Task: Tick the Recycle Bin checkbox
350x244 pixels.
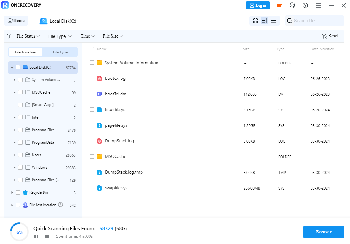Action: pyautogui.click(x=18, y=192)
